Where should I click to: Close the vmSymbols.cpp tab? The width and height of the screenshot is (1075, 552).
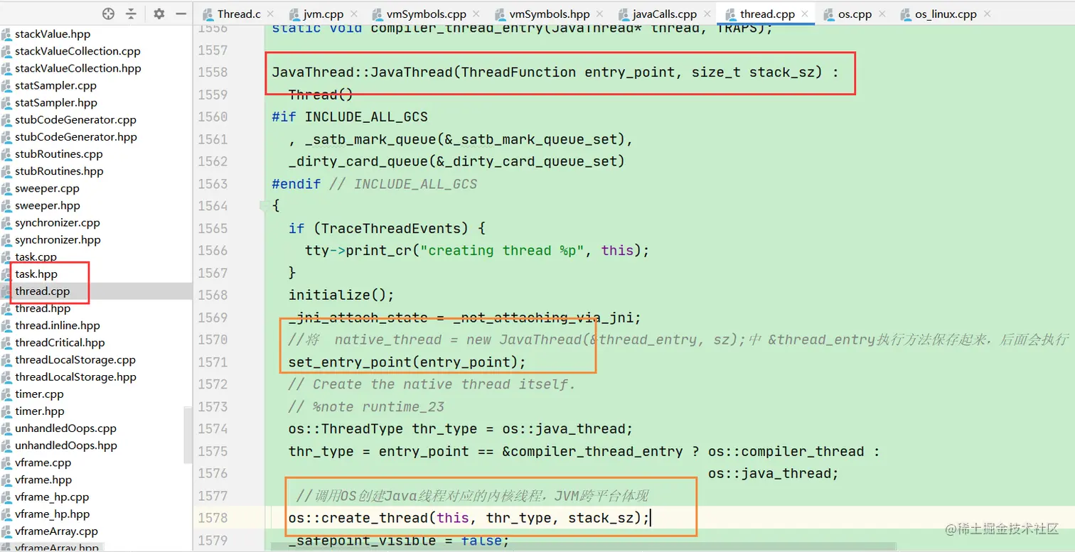click(x=476, y=13)
